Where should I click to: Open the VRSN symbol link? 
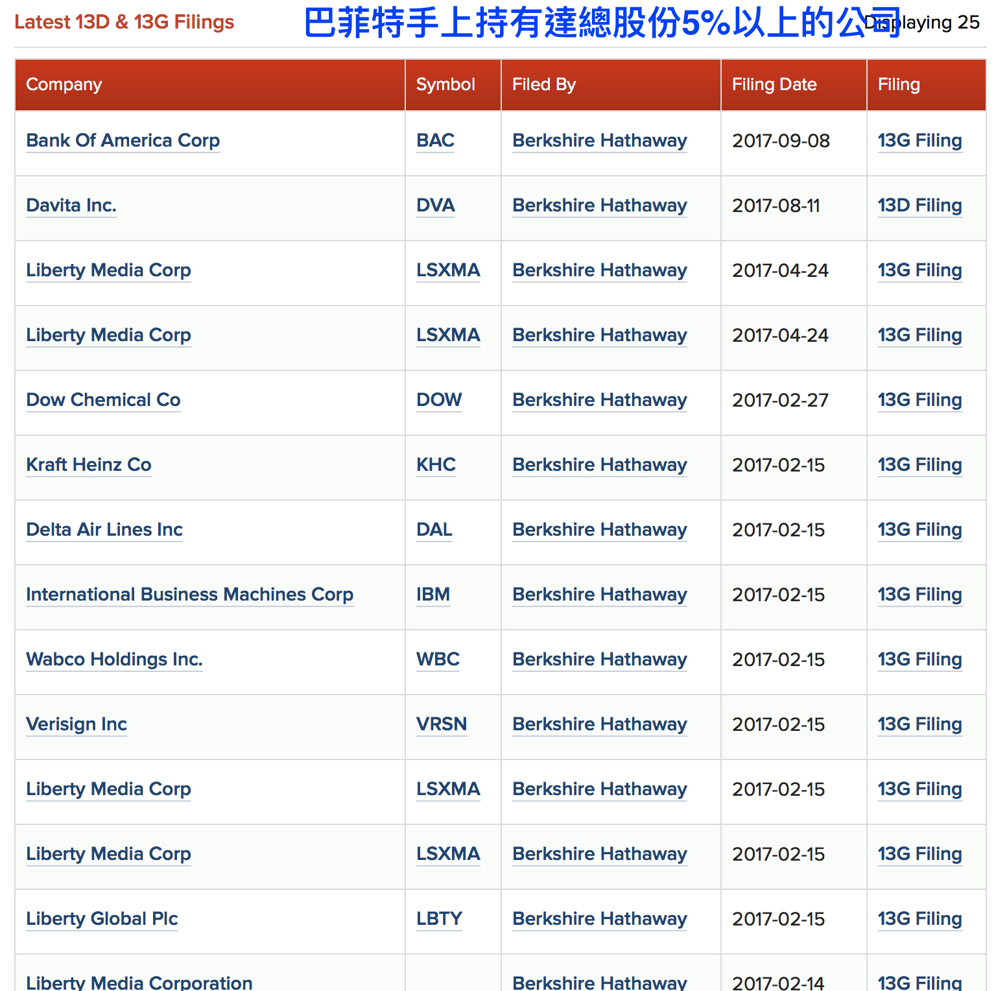(x=441, y=724)
